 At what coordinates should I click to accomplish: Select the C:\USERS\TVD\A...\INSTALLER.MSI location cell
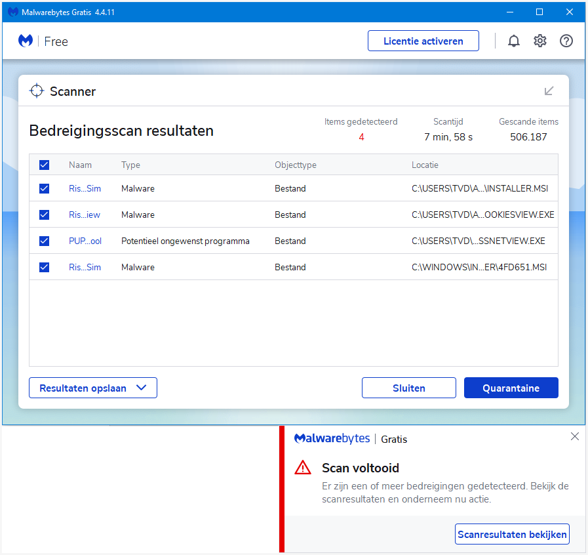click(480, 188)
